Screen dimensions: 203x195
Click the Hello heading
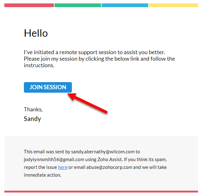pos(36,33)
